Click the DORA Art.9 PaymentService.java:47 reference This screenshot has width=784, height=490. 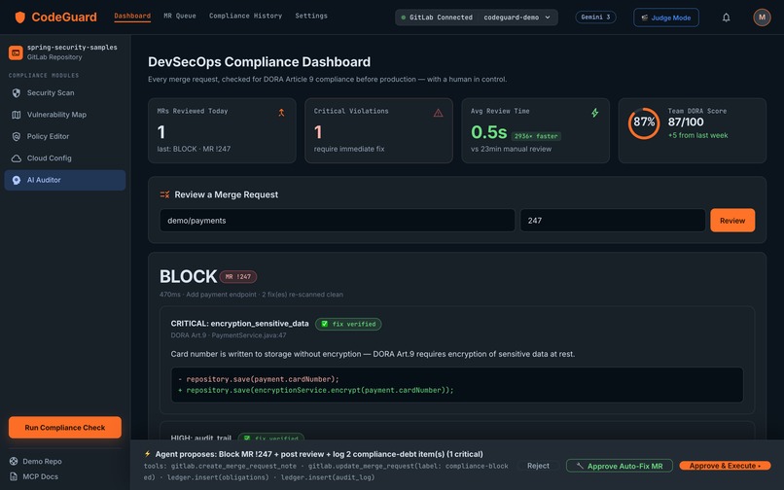coord(229,335)
